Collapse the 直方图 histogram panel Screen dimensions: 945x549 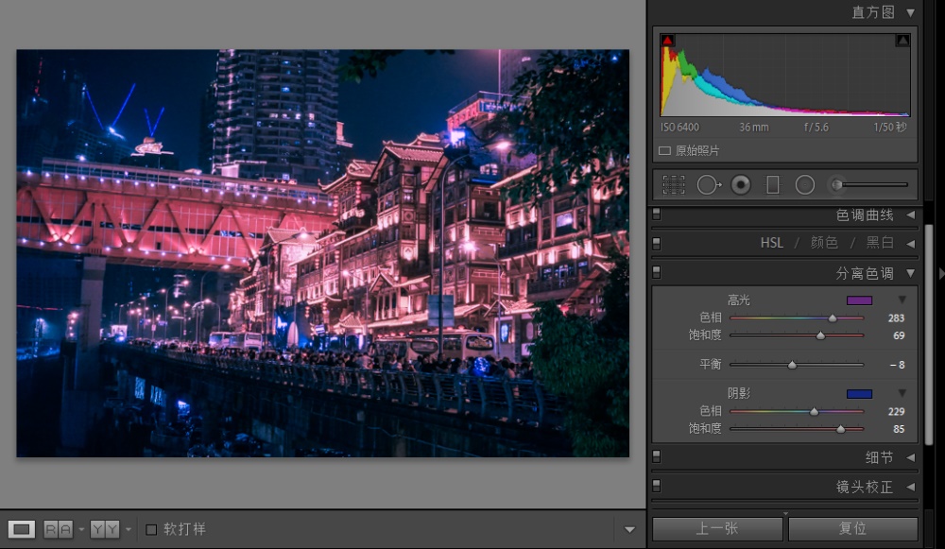(x=911, y=12)
